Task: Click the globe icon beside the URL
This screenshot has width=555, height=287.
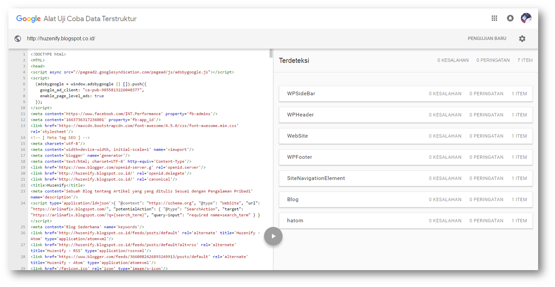Action: click(x=18, y=39)
